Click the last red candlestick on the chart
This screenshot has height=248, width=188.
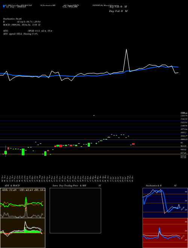pyautogui.click(x=133, y=144)
